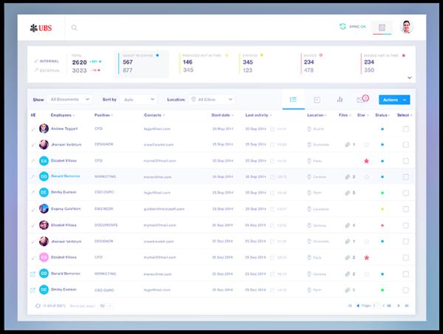Open the calendar icon in top bar
443x334 pixels.
[x=382, y=28]
